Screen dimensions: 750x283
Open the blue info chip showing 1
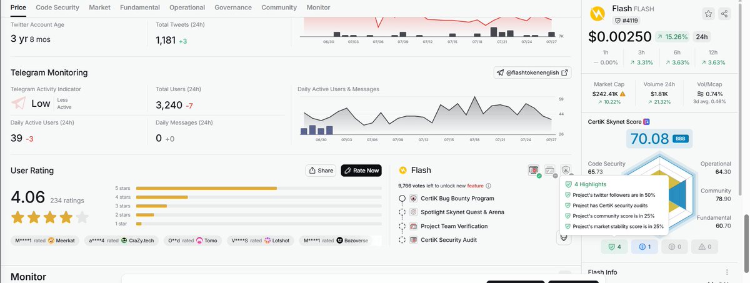[644, 247]
